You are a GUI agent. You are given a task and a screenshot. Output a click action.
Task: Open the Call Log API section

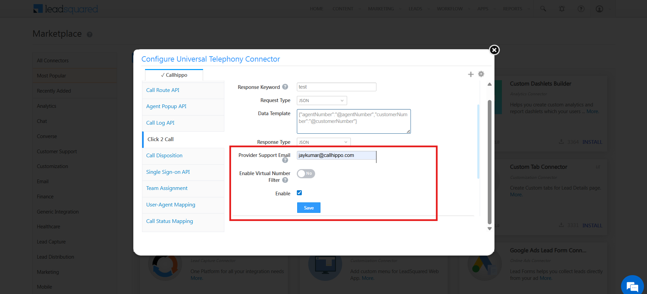click(x=183, y=123)
